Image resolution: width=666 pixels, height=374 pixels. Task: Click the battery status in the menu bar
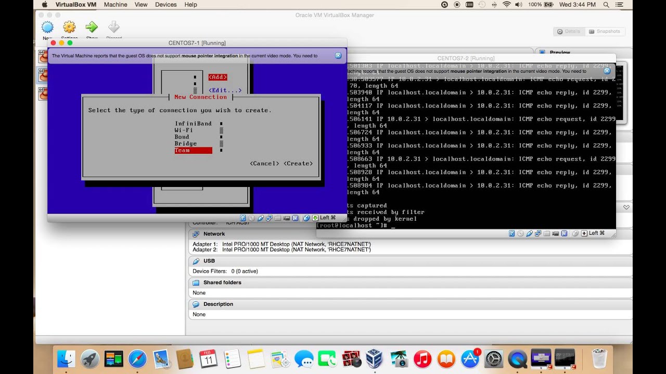540,5
